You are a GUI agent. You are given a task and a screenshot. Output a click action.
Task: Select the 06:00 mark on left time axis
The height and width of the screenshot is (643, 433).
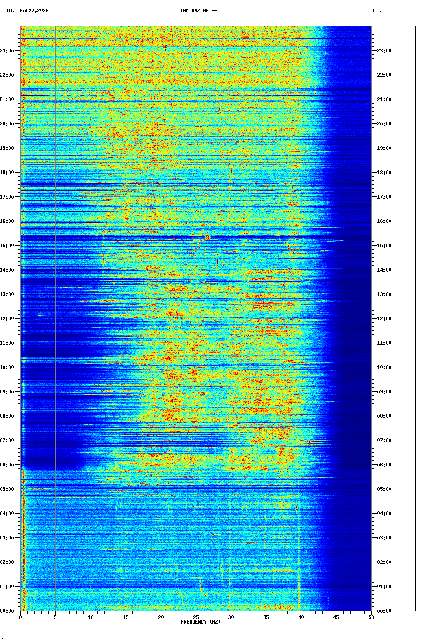(x=7, y=465)
